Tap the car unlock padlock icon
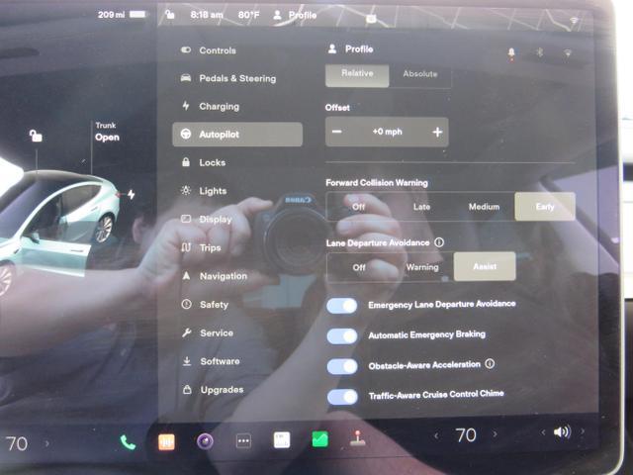The width and height of the screenshot is (633, 475). (x=36, y=136)
